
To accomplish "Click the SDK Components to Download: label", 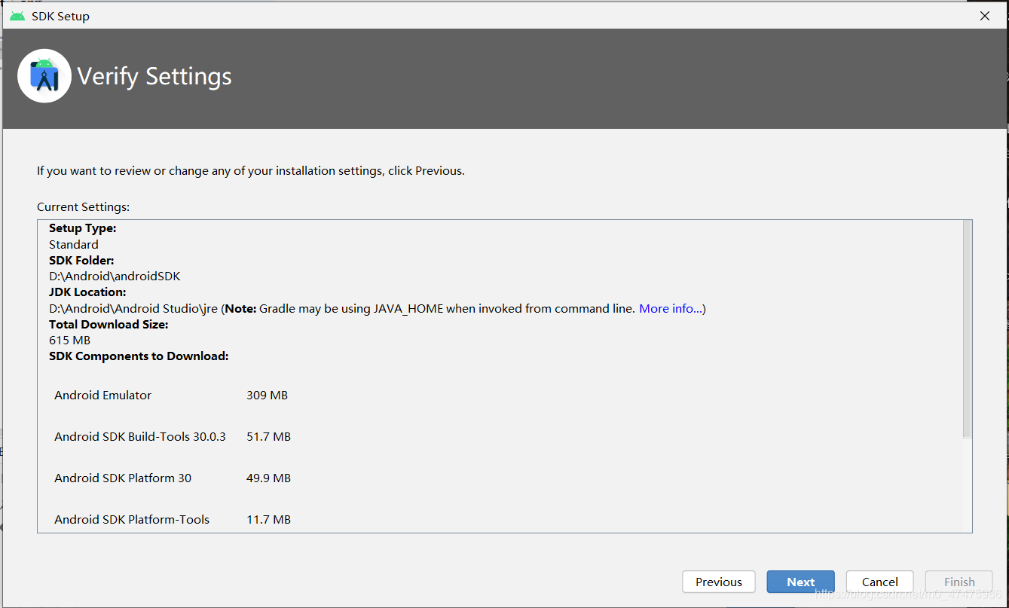I will click(139, 356).
